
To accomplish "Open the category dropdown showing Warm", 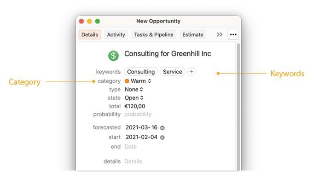I will click(x=138, y=81).
